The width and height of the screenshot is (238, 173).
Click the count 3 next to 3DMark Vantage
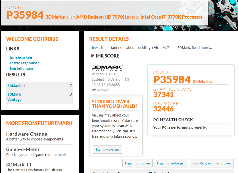71,94
